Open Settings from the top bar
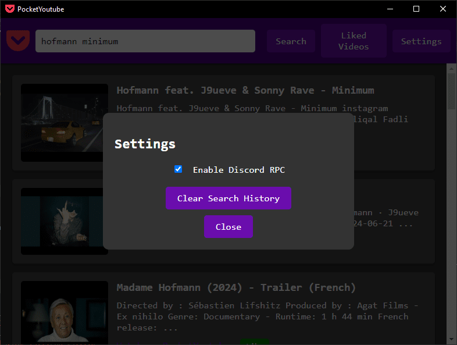Screen dimensions: 457x345 pyautogui.click(x=421, y=41)
